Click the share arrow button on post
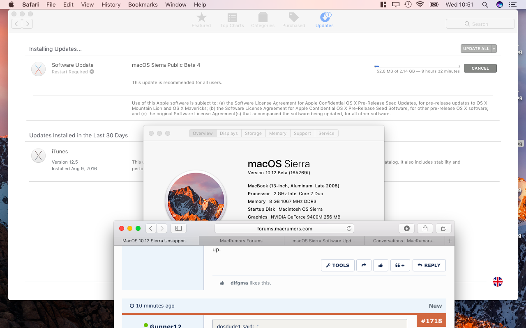This screenshot has width=526, height=328. [364, 265]
